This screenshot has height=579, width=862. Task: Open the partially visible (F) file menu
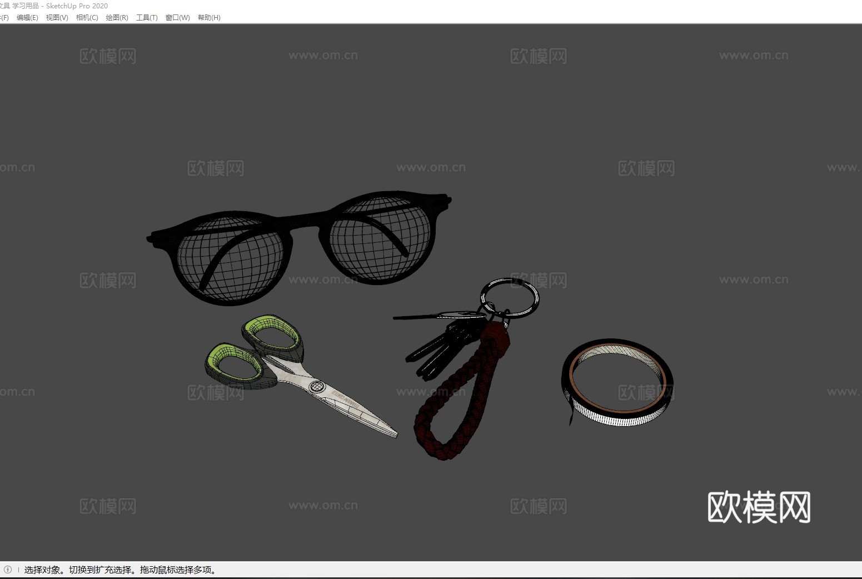(4, 18)
